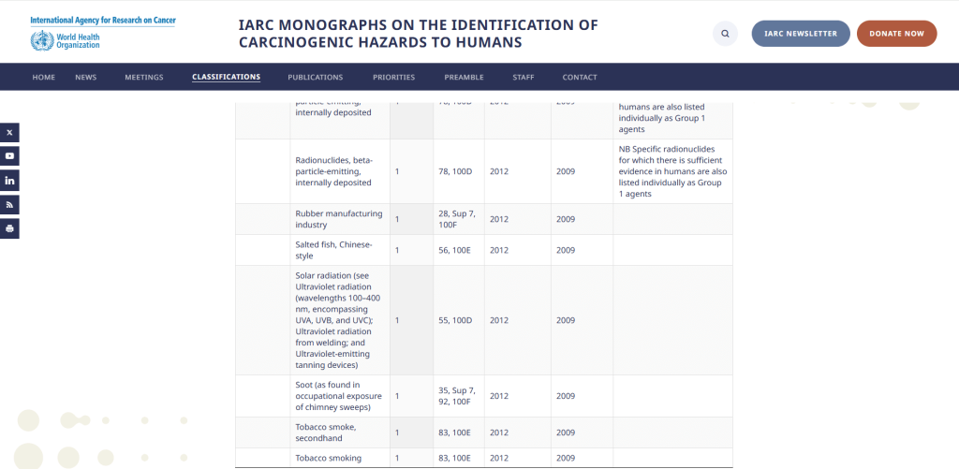Open the RSS feed icon
This screenshot has height=469, width=959.
(9, 204)
